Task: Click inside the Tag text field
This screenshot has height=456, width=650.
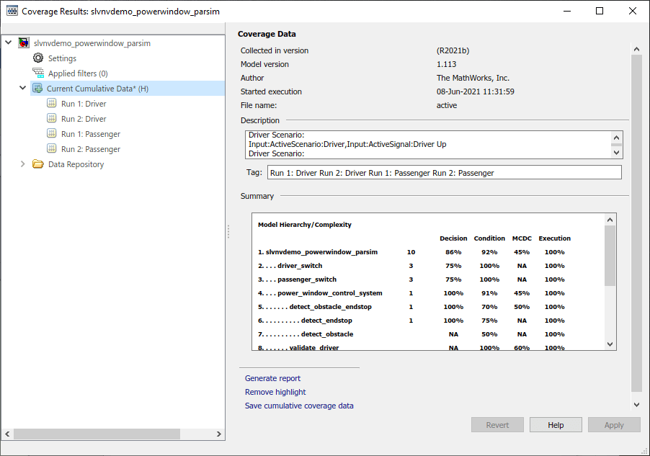Action: pyautogui.click(x=443, y=173)
